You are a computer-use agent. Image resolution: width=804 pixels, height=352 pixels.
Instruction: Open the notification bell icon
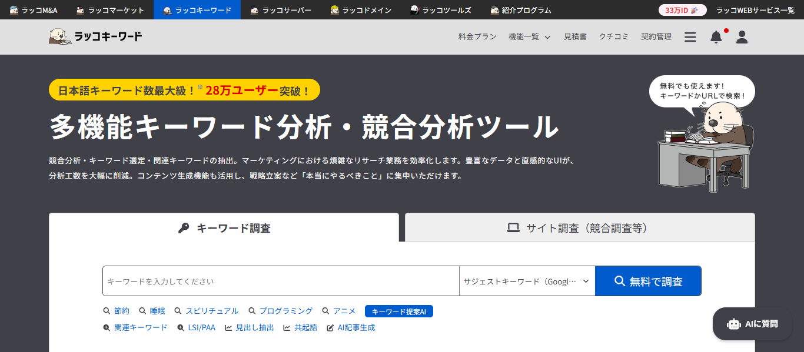click(x=716, y=36)
